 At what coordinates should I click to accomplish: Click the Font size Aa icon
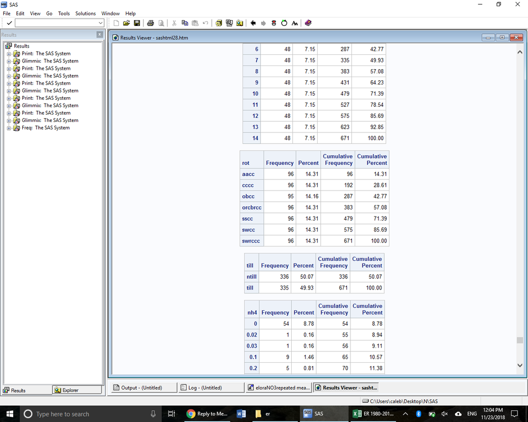(x=294, y=23)
